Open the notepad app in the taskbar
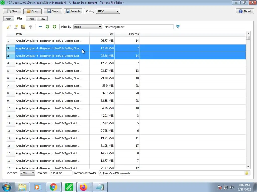This screenshot has height=192, width=257. [100, 187]
